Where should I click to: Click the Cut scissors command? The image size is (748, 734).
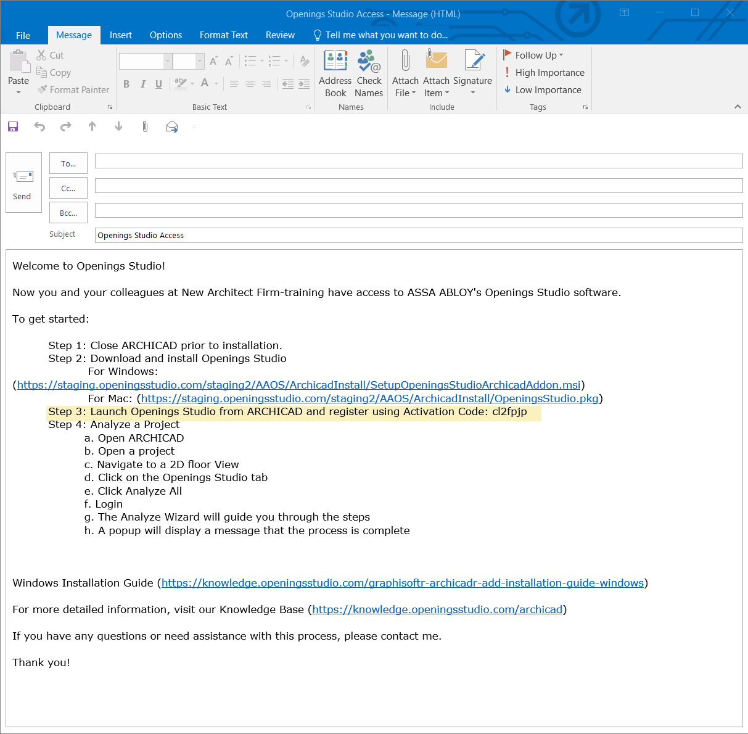coord(50,55)
